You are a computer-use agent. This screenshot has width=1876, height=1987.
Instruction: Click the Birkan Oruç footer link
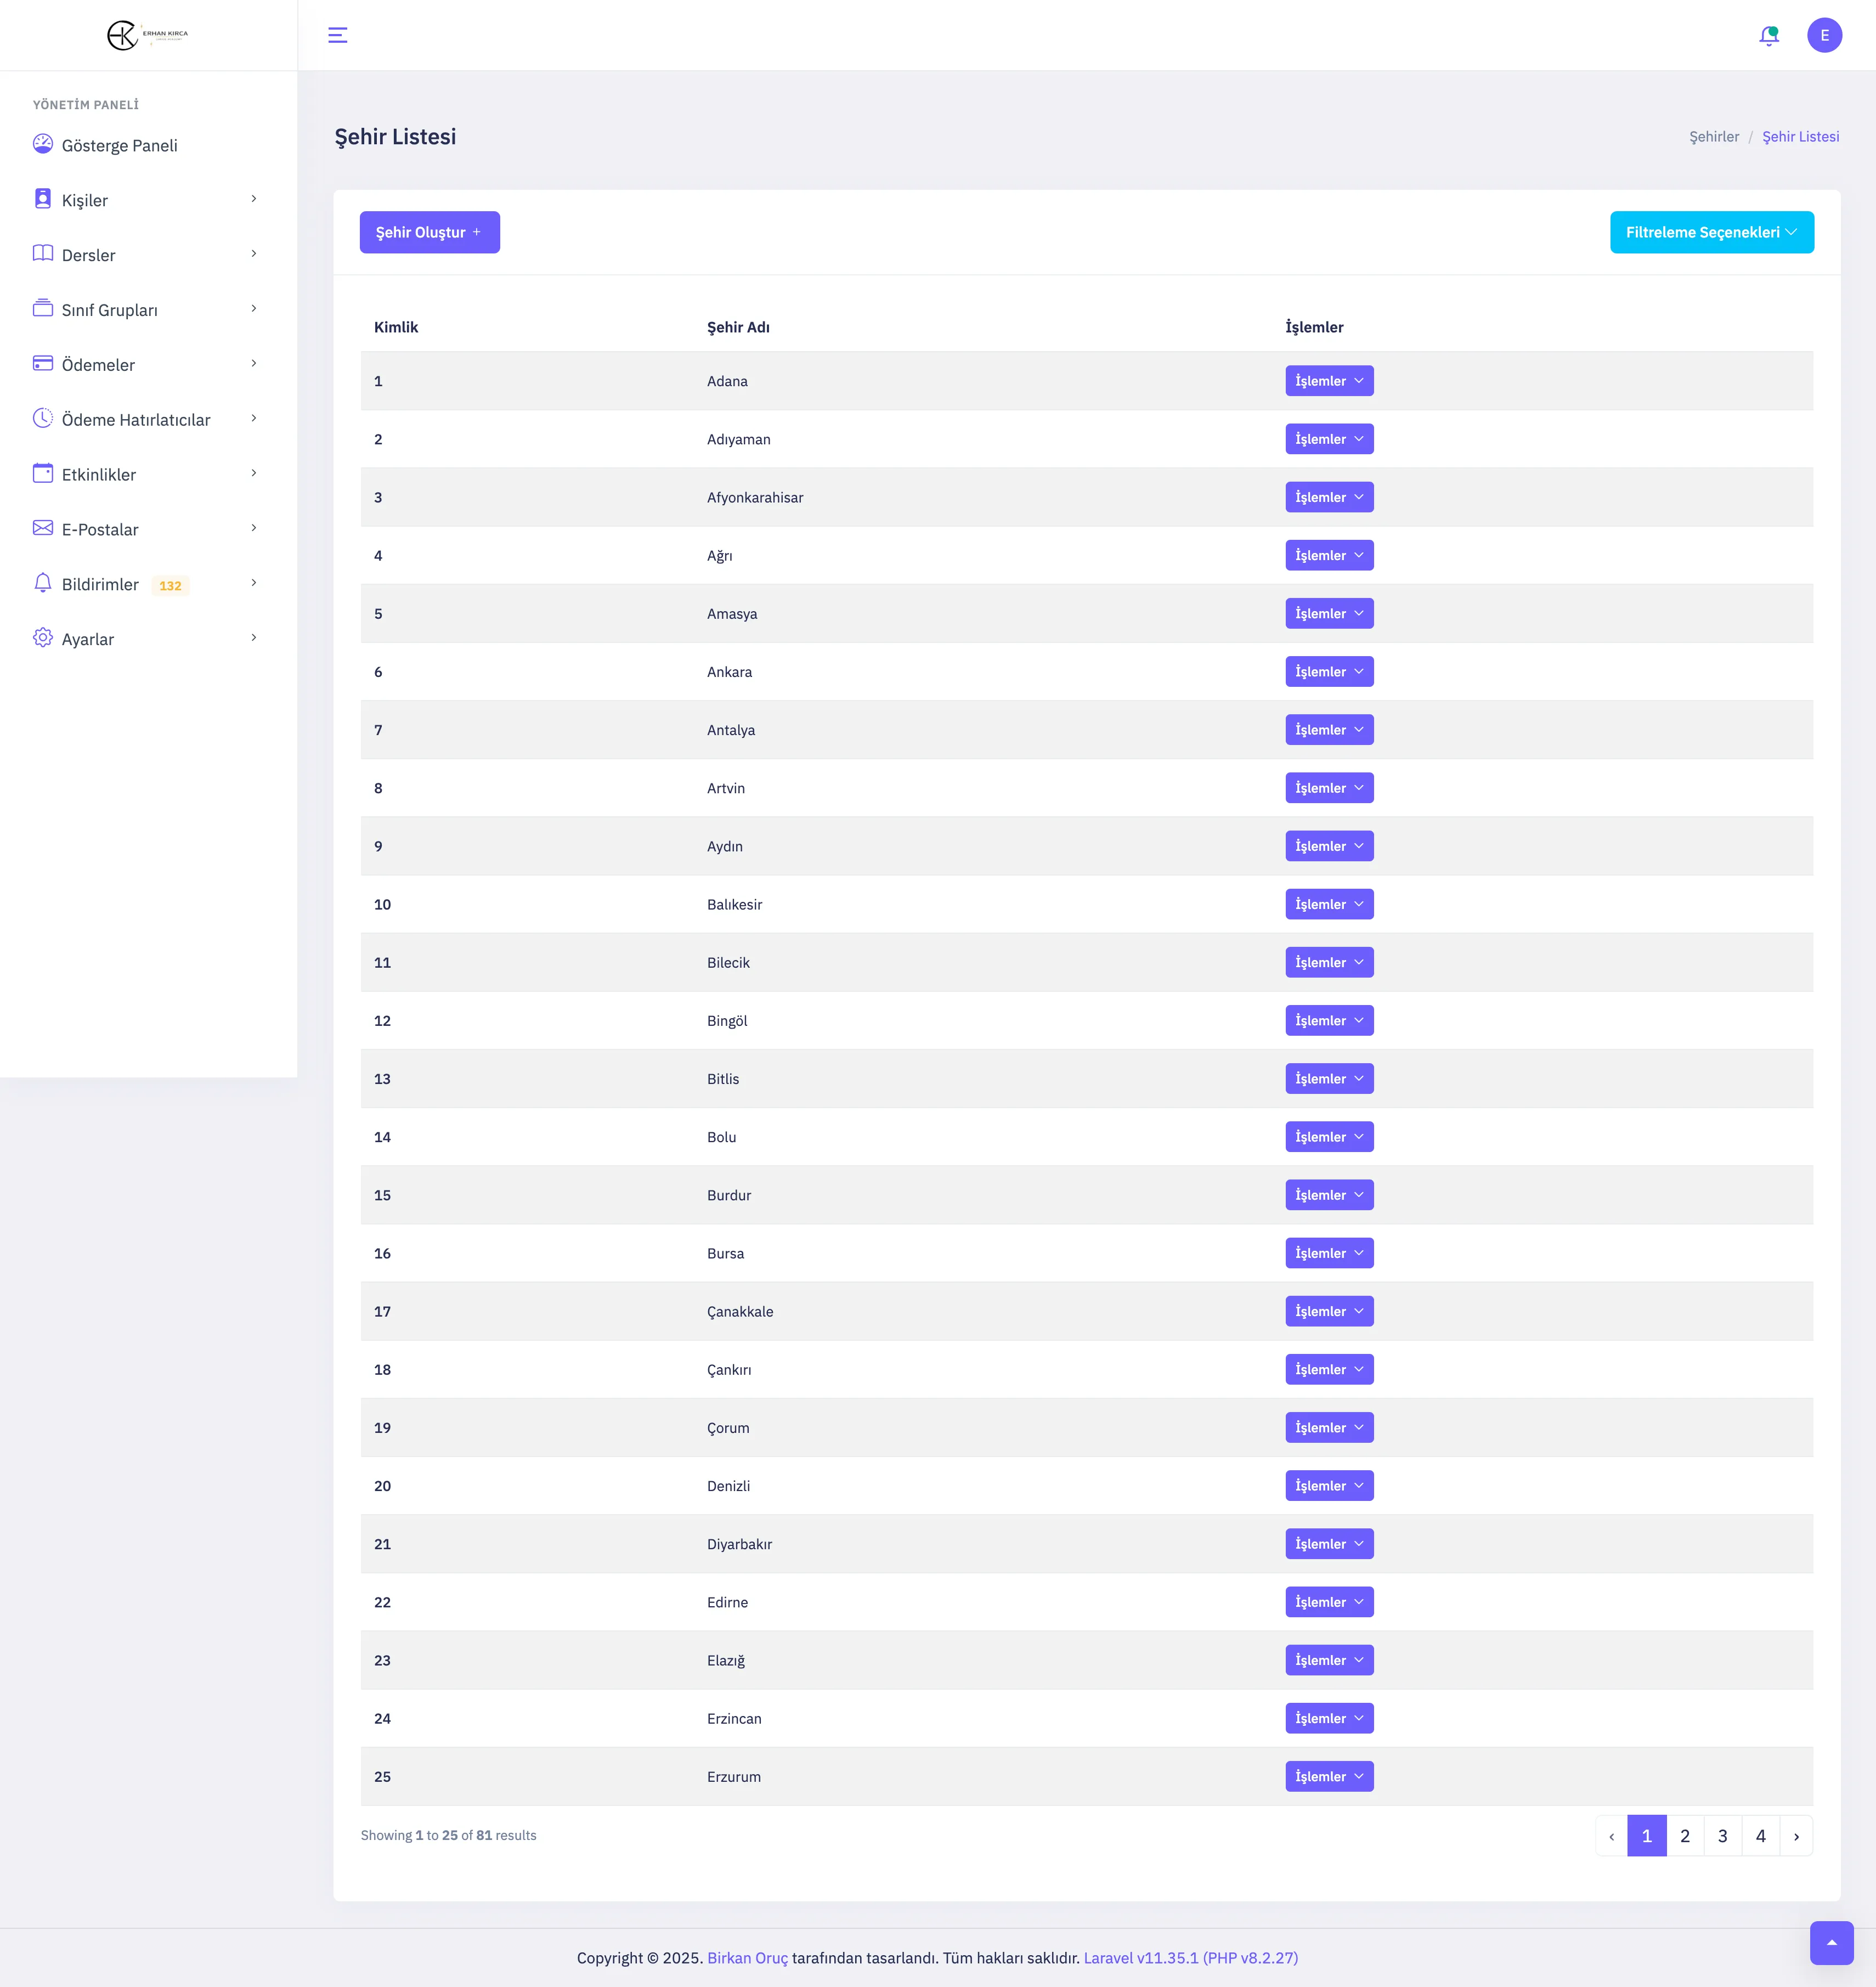(x=747, y=1957)
